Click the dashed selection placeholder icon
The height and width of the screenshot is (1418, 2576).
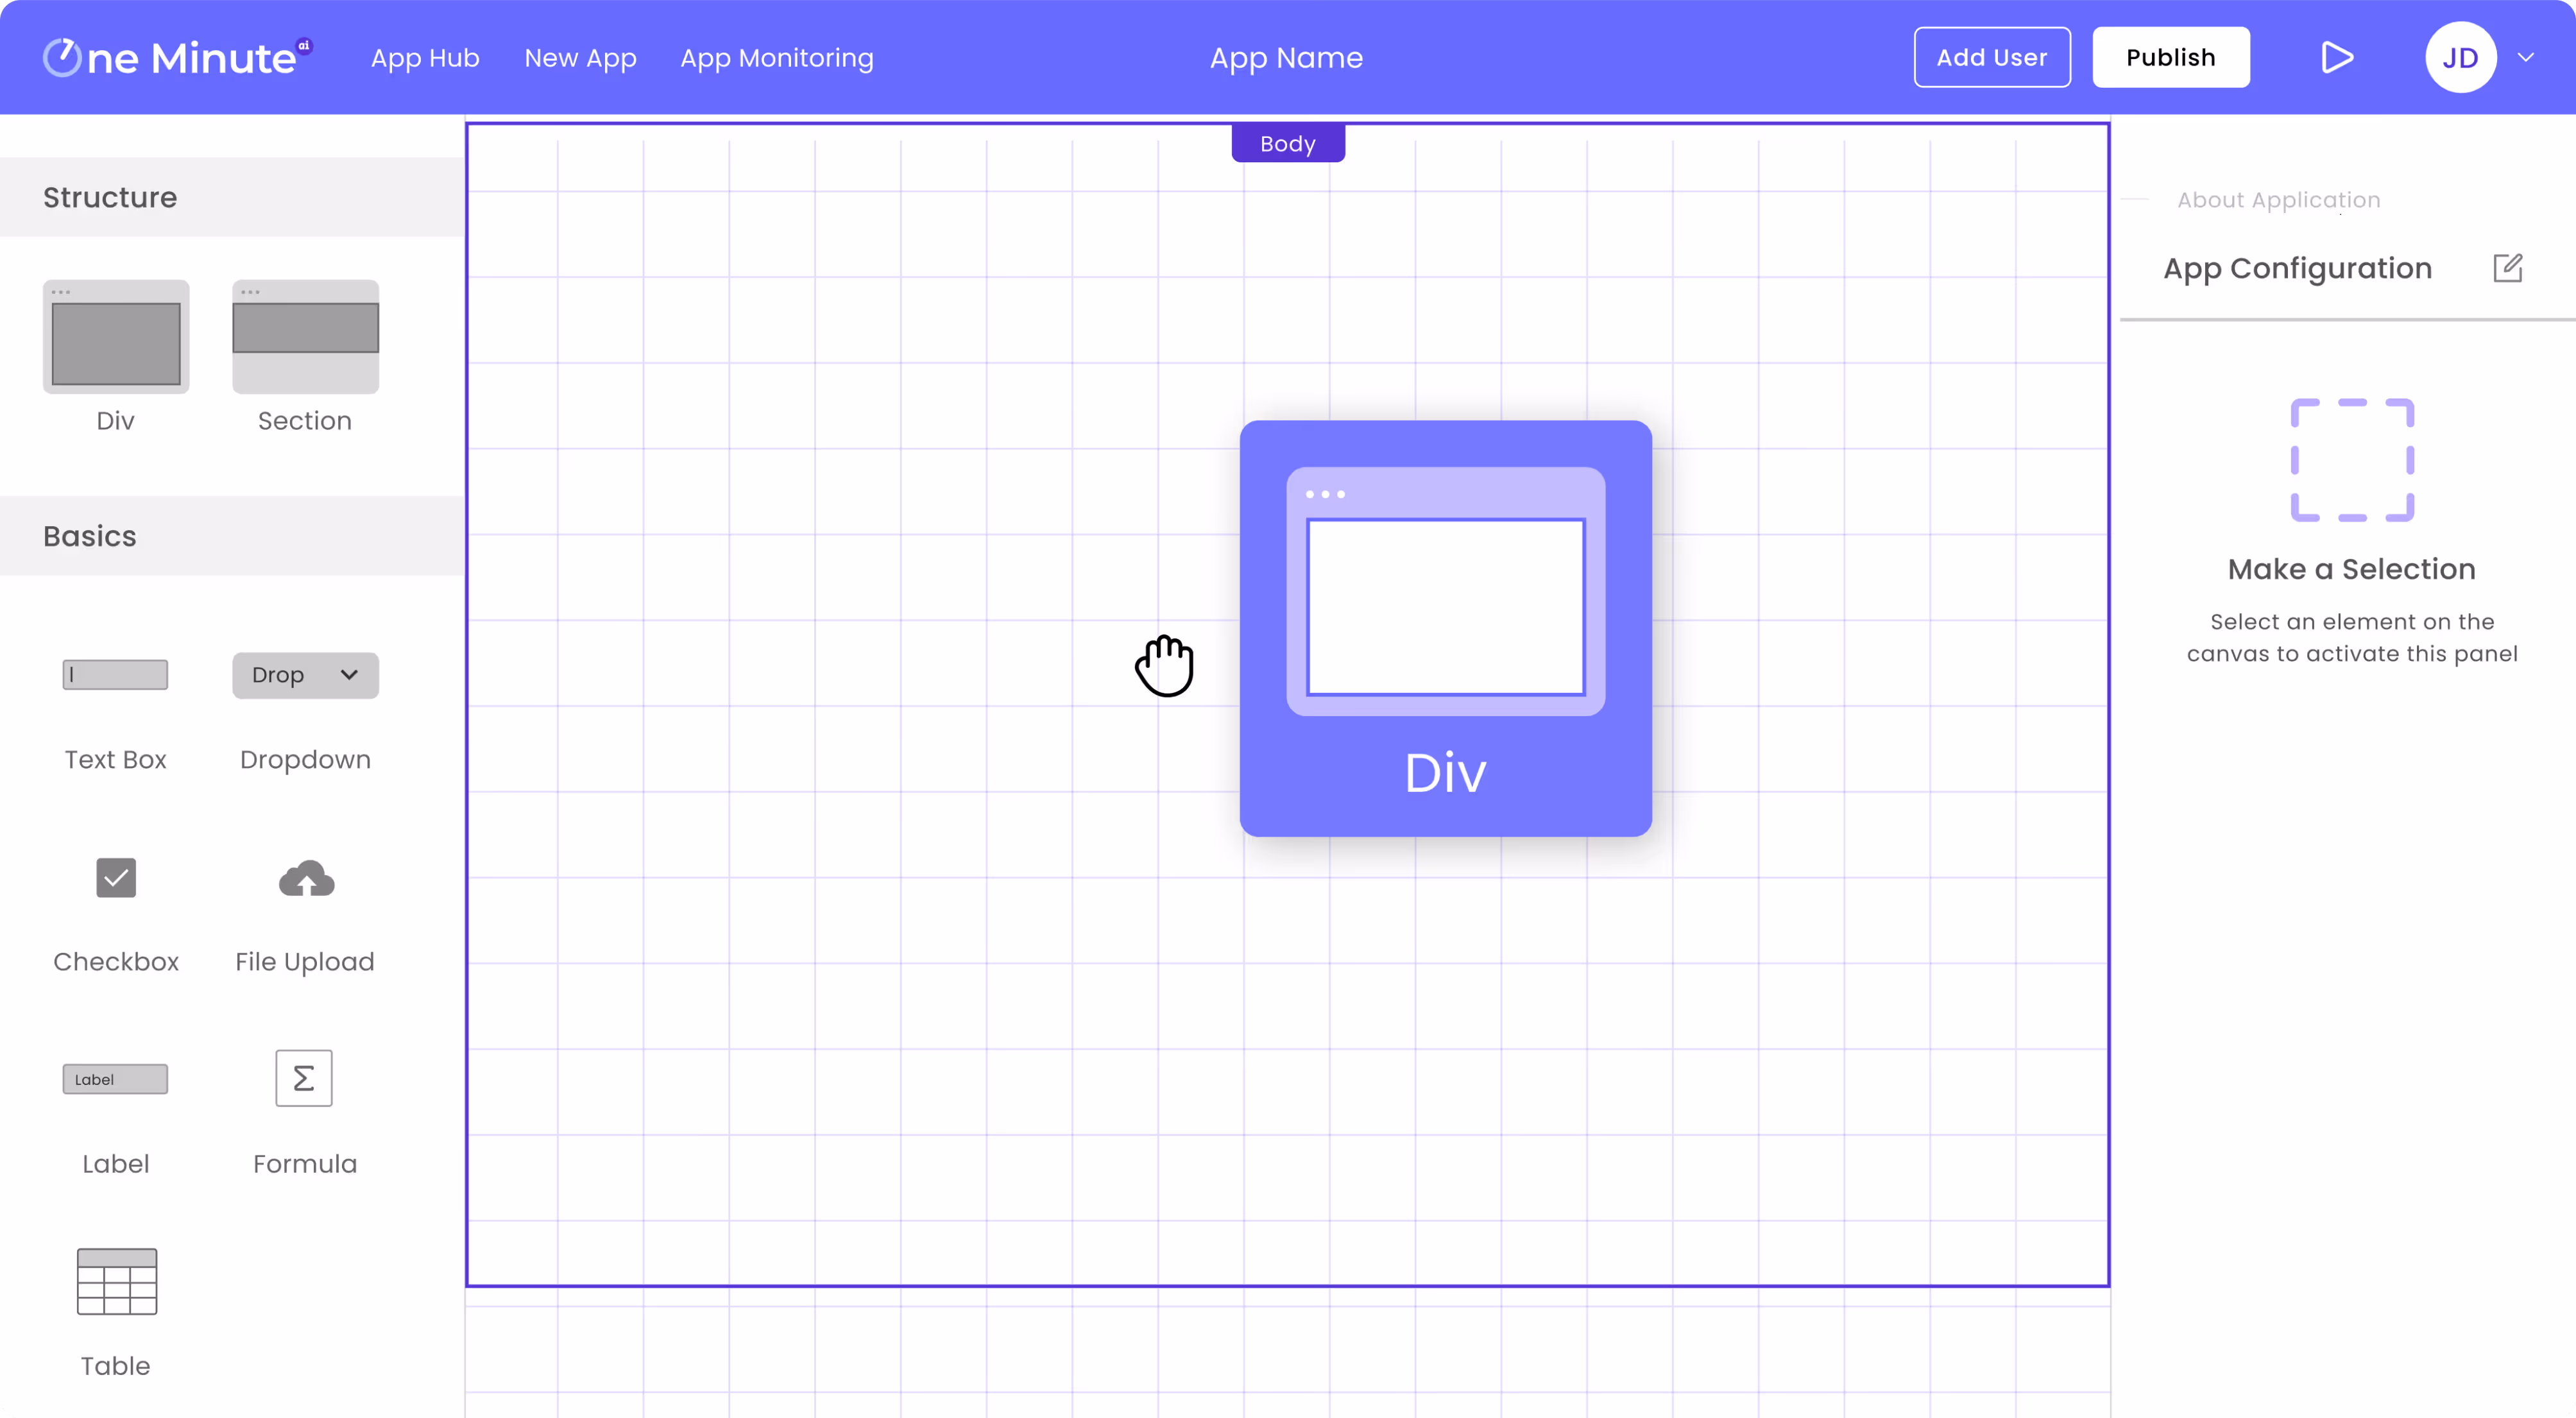point(2352,460)
